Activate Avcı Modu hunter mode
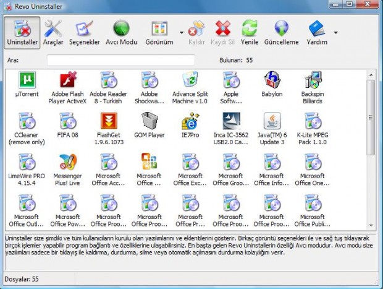 click(122, 33)
